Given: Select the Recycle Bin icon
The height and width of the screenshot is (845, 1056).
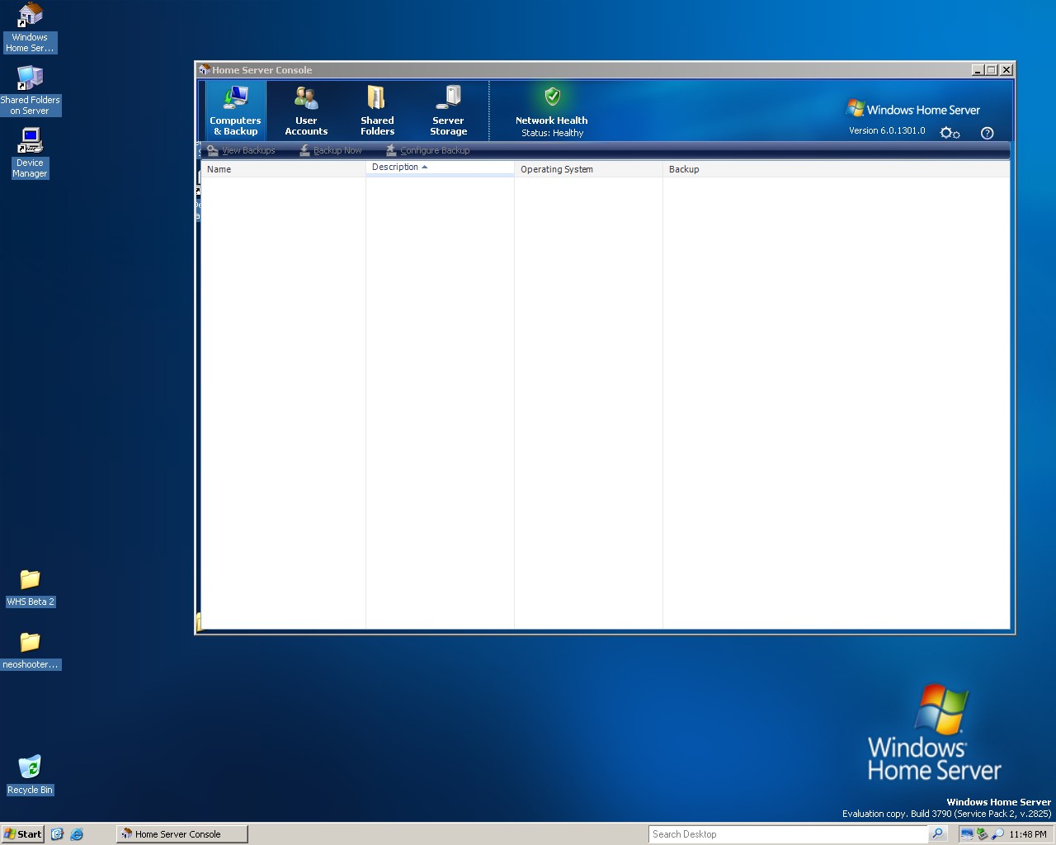Looking at the screenshot, I should (30, 776).
